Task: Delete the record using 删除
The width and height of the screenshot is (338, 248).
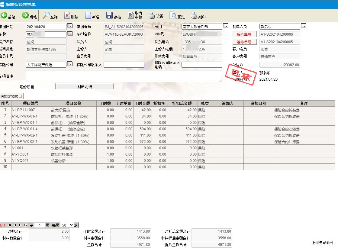Action: [71, 16]
